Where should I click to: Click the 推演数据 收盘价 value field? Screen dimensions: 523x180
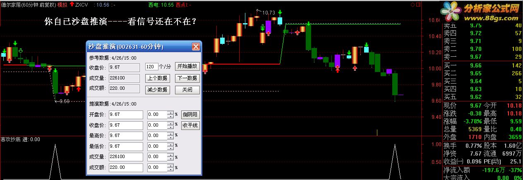(125, 125)
